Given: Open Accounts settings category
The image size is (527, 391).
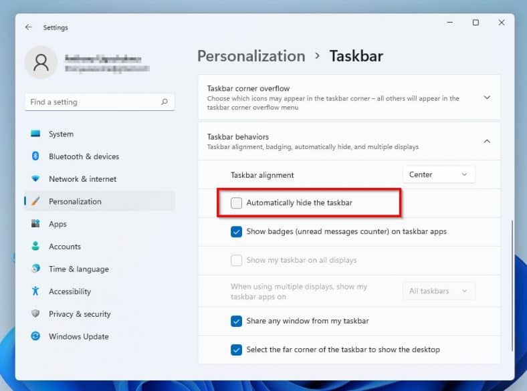Looking at the screenshot, I should (x=100, y=246).
